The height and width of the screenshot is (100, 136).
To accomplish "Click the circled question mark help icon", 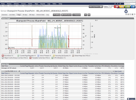I will tap(126, 12).
